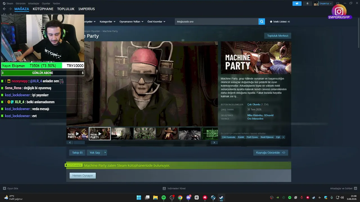Click the plus button to add a tag

point(283,137)
